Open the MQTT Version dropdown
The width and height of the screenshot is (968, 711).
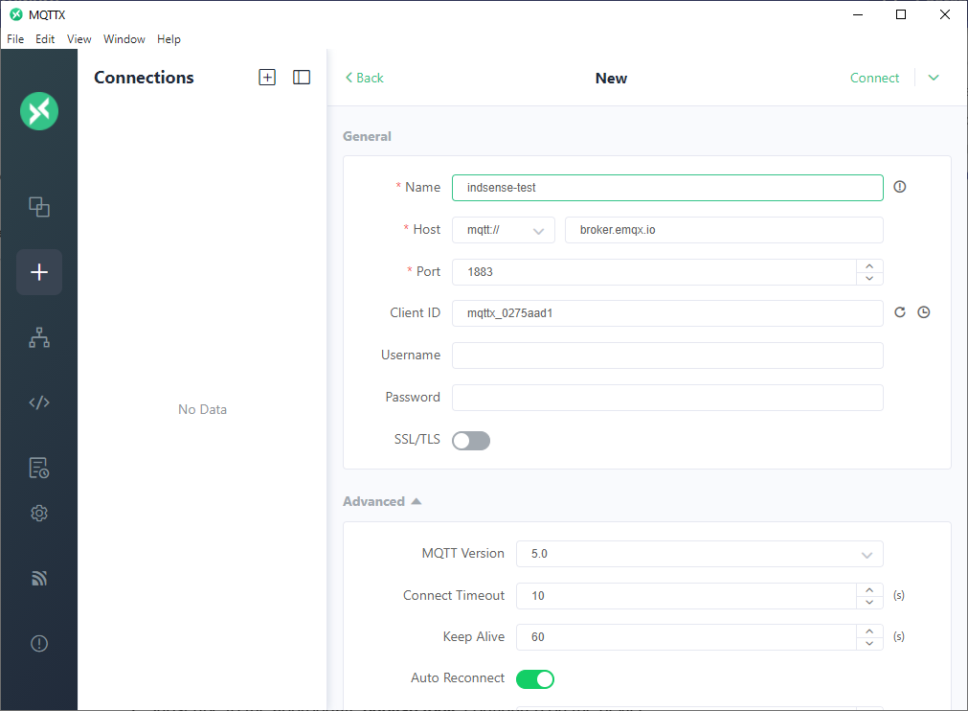(699, 554)
